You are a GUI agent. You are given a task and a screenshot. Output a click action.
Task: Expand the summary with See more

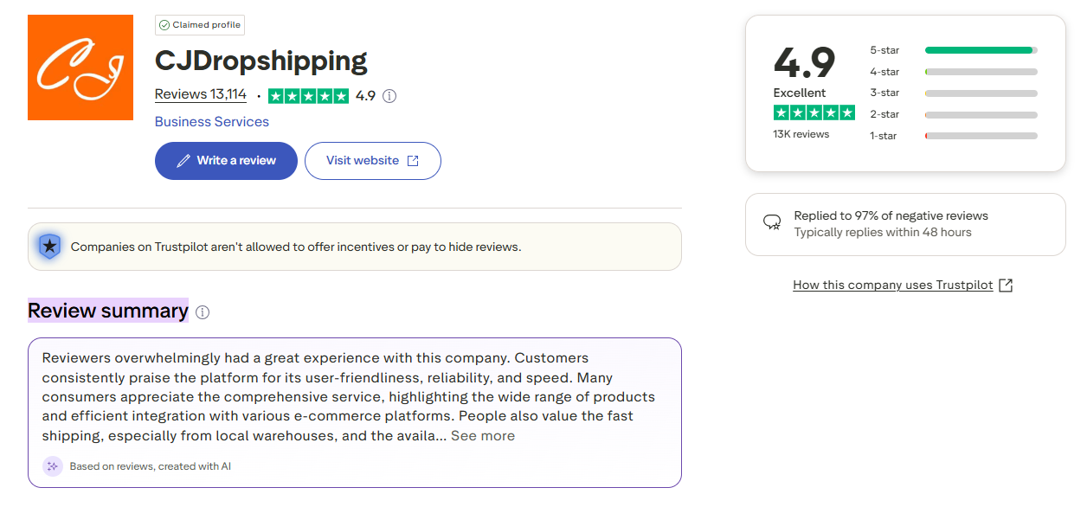(x=483, y=436)
